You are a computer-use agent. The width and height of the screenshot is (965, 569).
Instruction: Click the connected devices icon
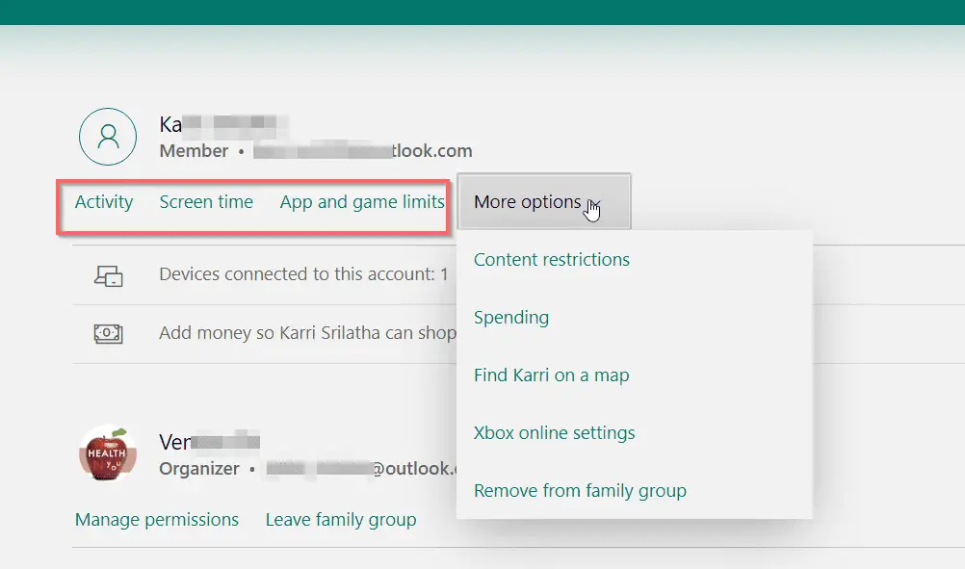108,275
